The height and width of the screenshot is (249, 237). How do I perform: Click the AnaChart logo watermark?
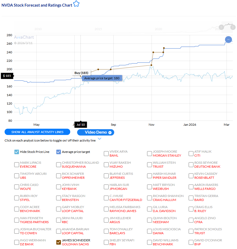coord(24,37)
